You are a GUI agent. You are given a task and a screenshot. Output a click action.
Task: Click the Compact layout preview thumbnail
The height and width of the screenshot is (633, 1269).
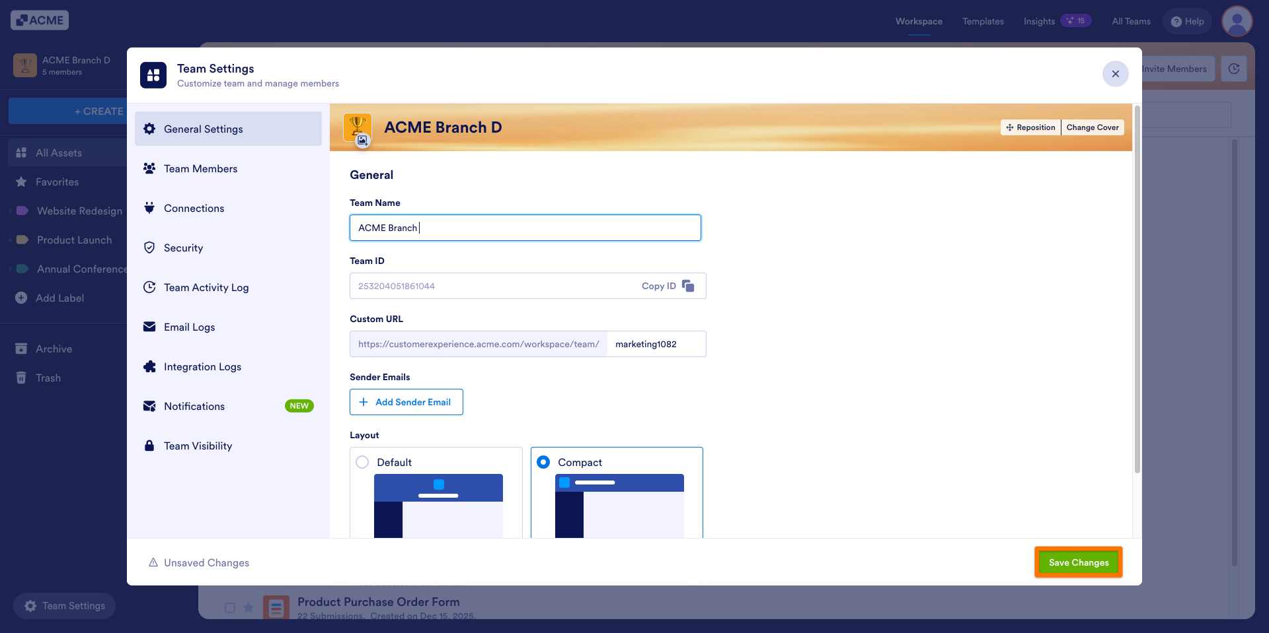[619, 506]
